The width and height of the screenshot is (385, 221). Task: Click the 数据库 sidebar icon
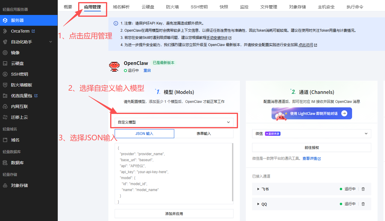[x=5, y=163]
